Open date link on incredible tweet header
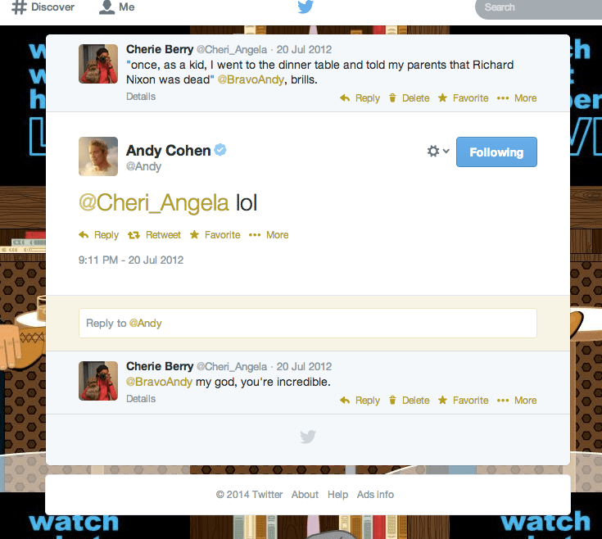Screen dimensions: 602x539 [x=304, y=367]
